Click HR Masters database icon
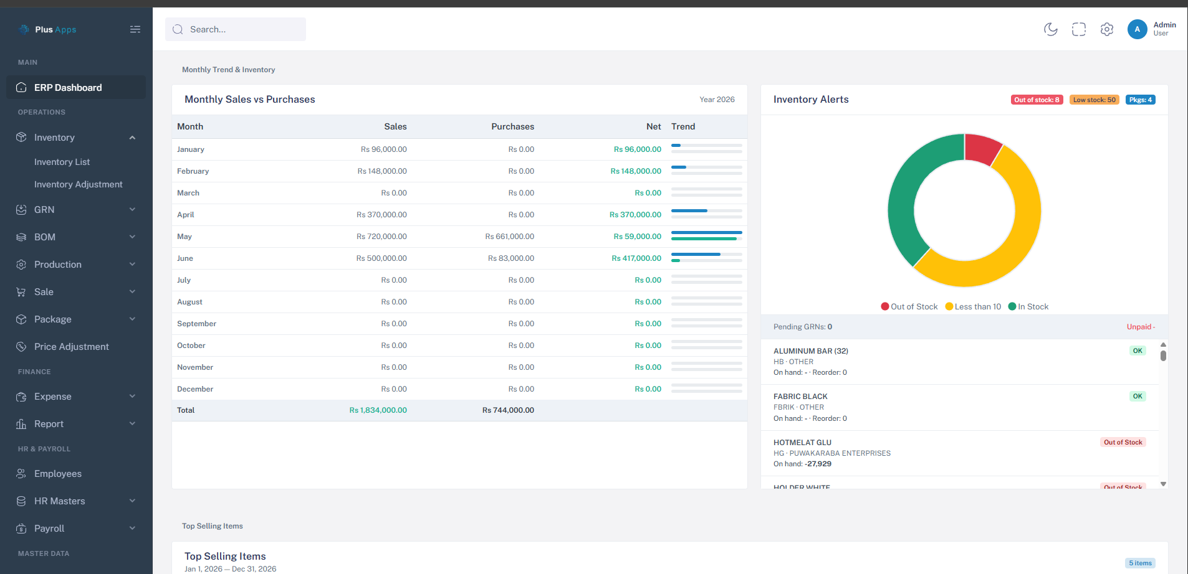This screenshot has height=574, width=1188. coord(21,501)
